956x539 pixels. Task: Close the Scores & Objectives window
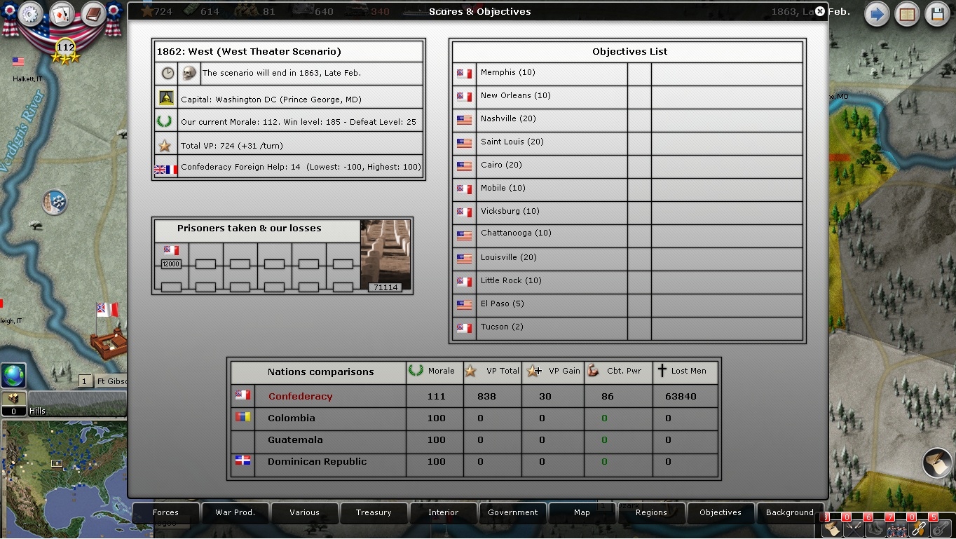tap(819, 11)
